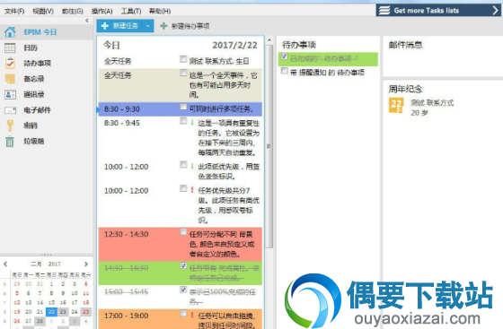Expand the 新建任务 button dropdown arrow
The height and width of the screenshot is (329, 503).
148,26
